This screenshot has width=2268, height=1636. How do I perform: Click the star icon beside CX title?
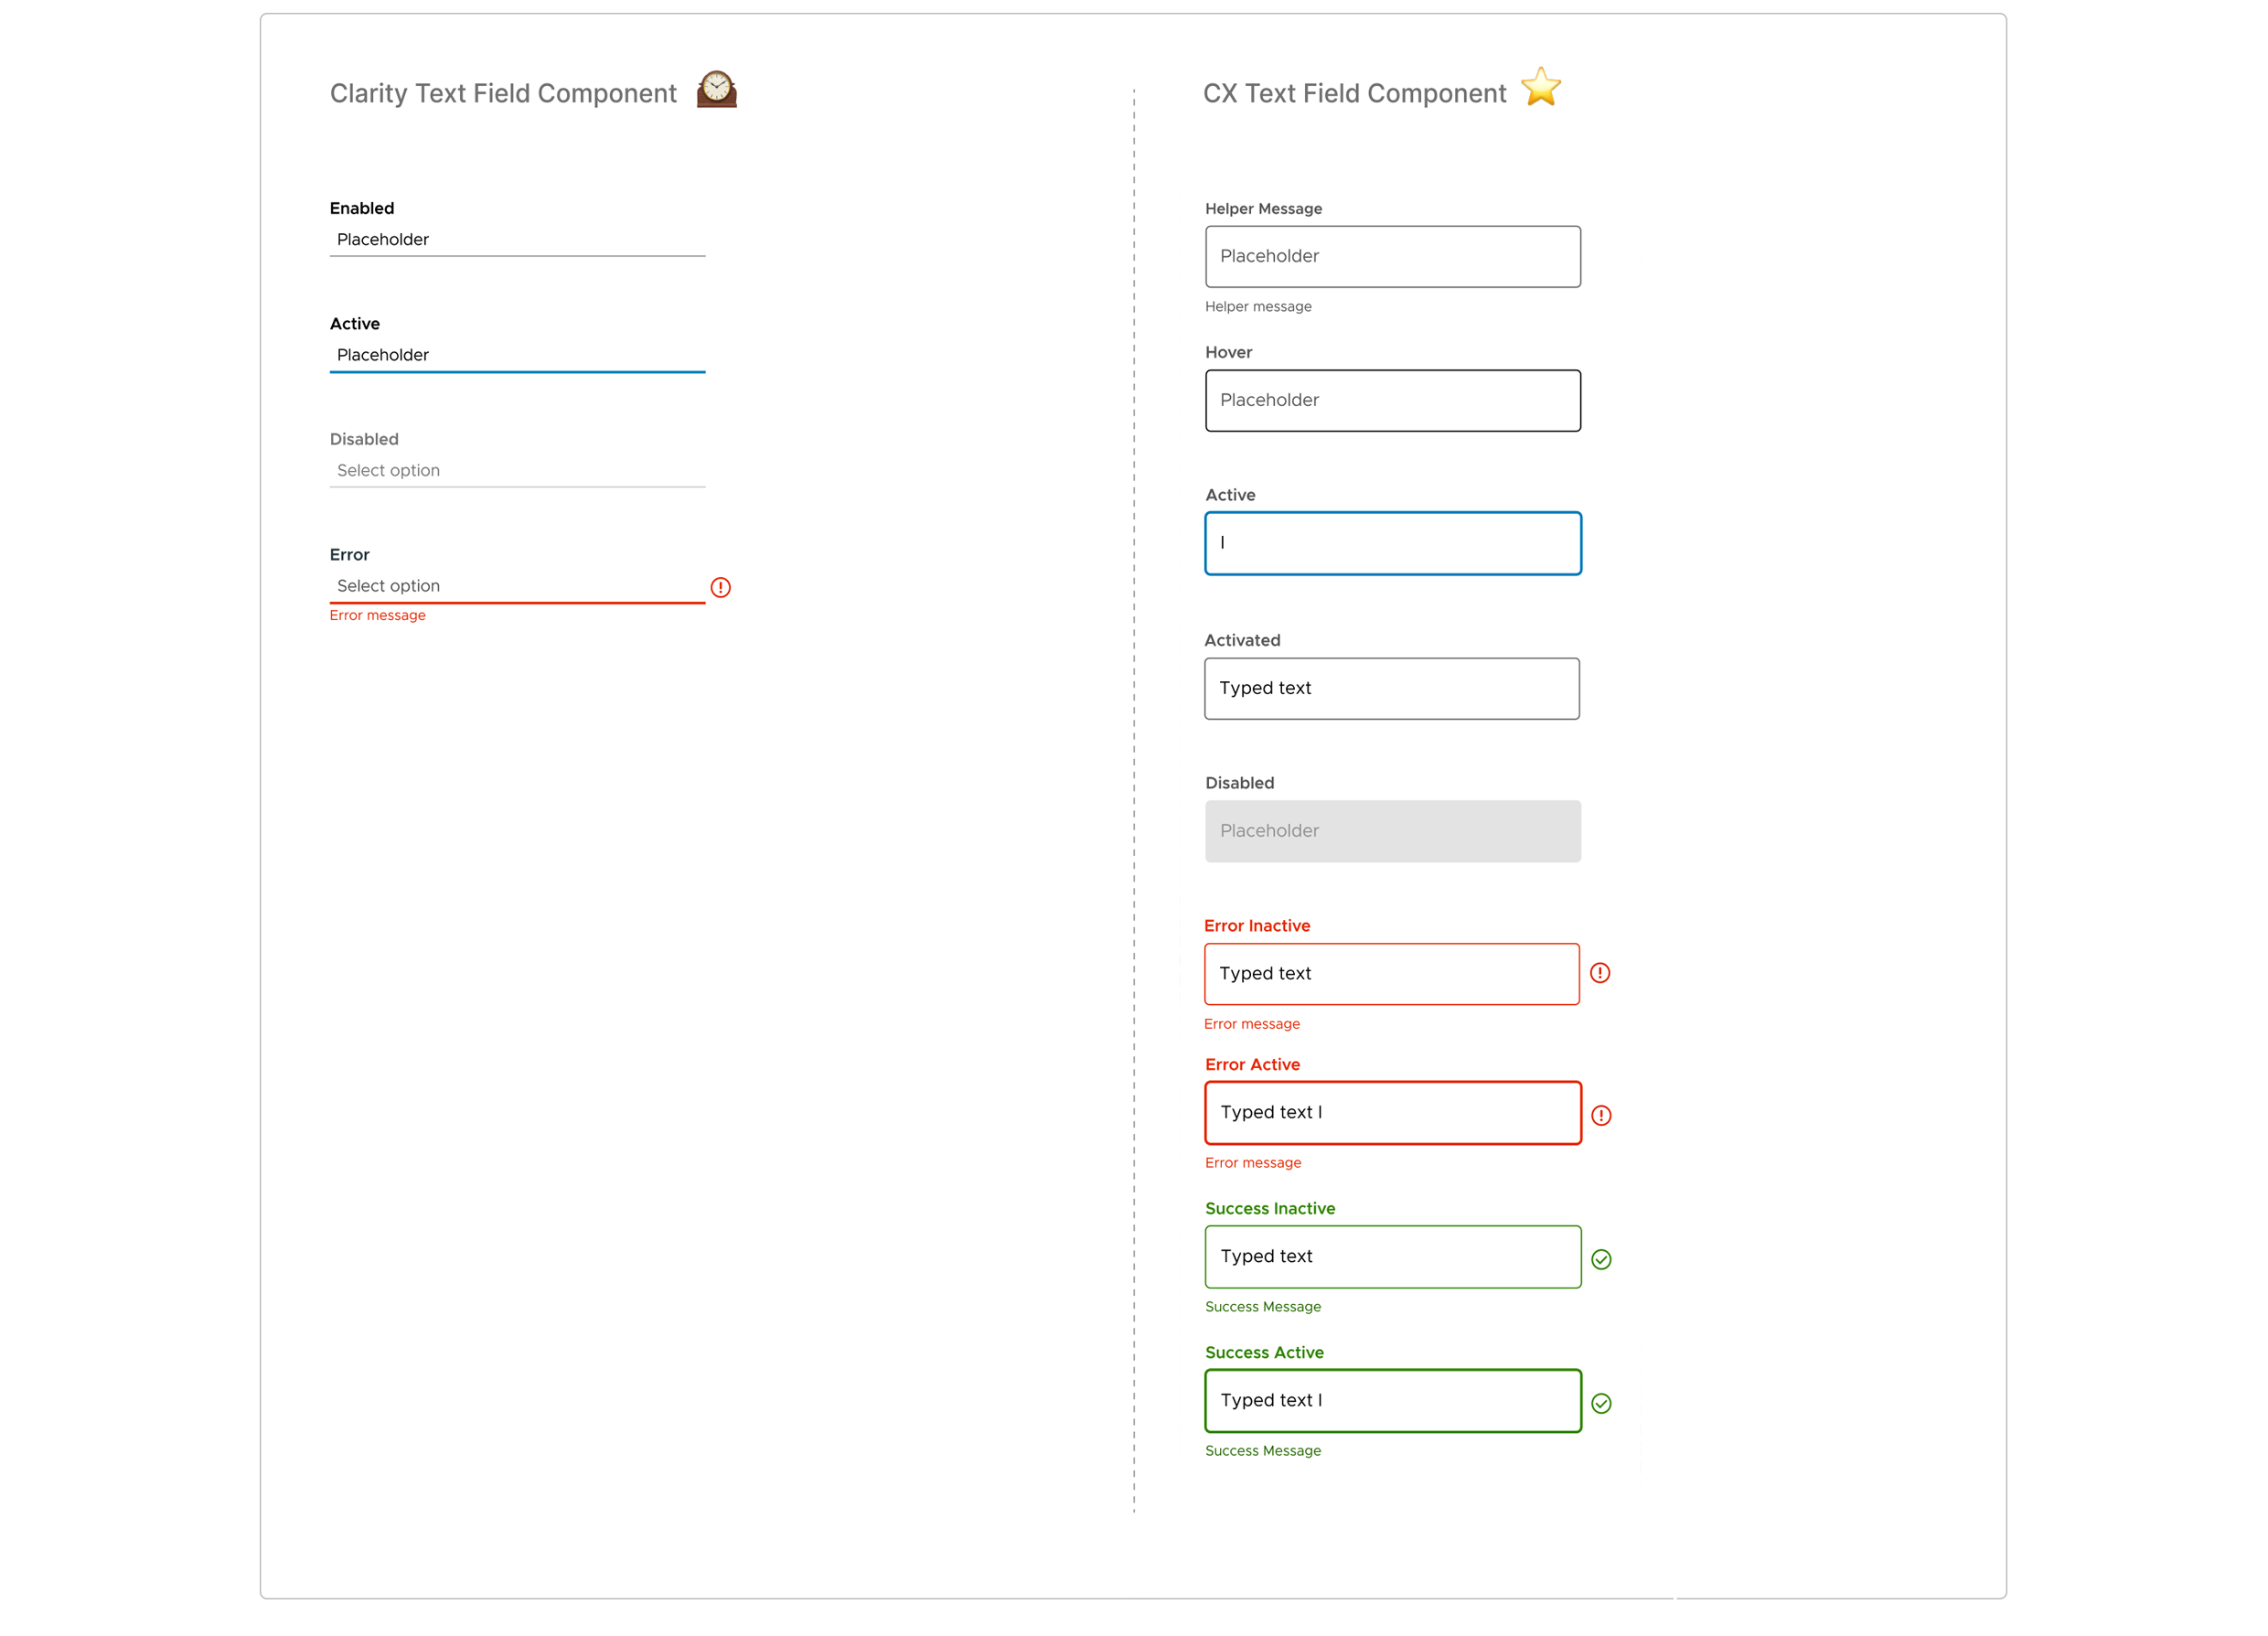click(x=1540, y=87)
